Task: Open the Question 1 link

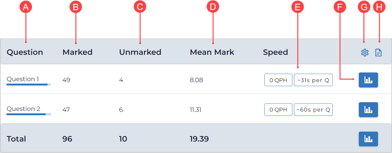Action: pyautogui.click(x=23, y=79)
